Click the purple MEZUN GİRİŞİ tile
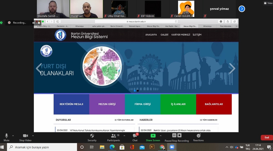Screen dimensions: 273x151 pos(107,104)
